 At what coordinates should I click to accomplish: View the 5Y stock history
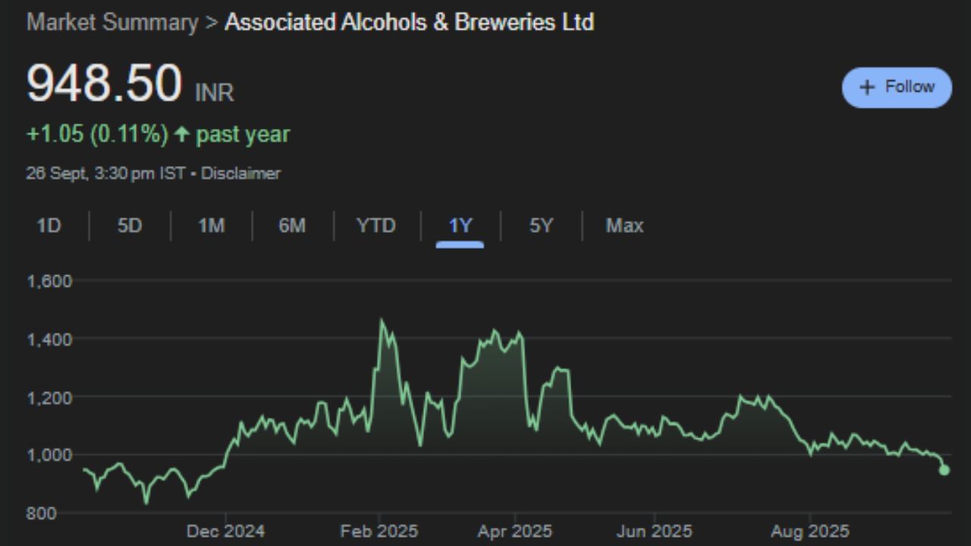tap(540, 226)
